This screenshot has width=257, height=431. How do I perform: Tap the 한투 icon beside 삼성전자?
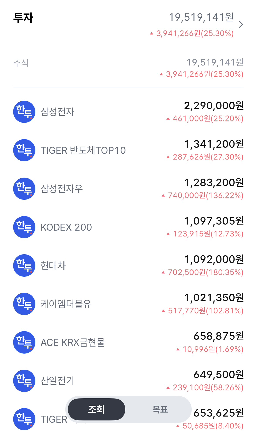[x=24, y=112]
